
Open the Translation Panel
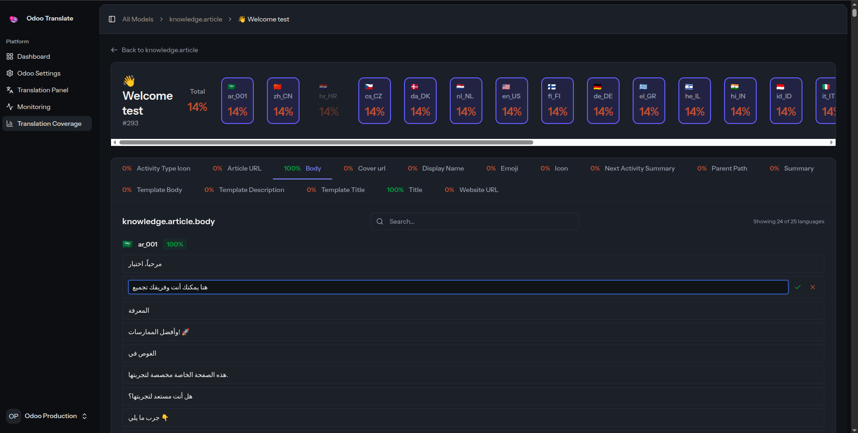click(x=47, y=90)
